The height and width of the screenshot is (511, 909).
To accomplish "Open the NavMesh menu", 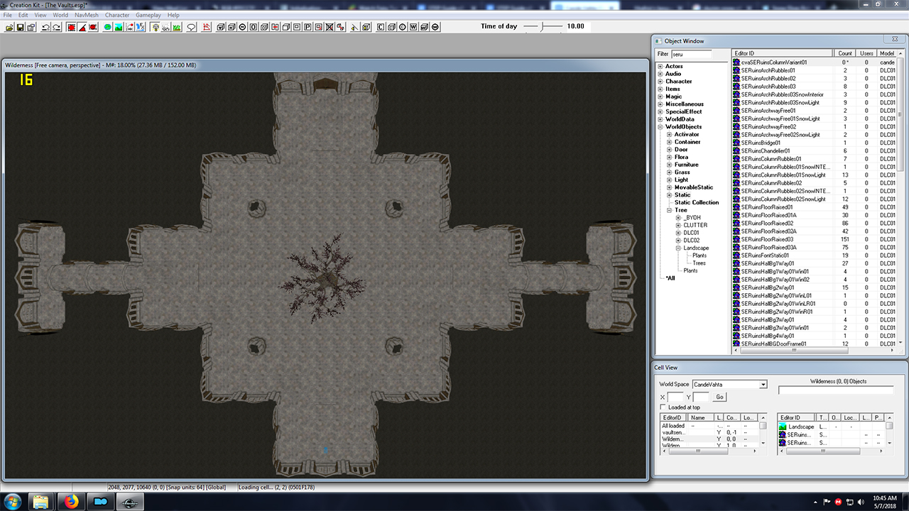I will [x=86, y=15].
